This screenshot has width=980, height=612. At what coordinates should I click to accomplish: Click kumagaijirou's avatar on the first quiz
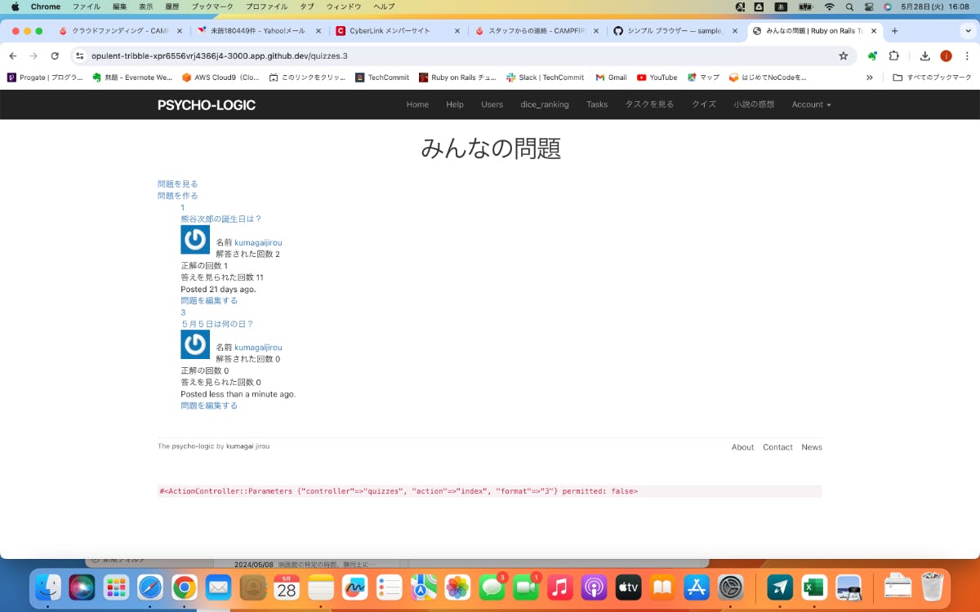195,240
